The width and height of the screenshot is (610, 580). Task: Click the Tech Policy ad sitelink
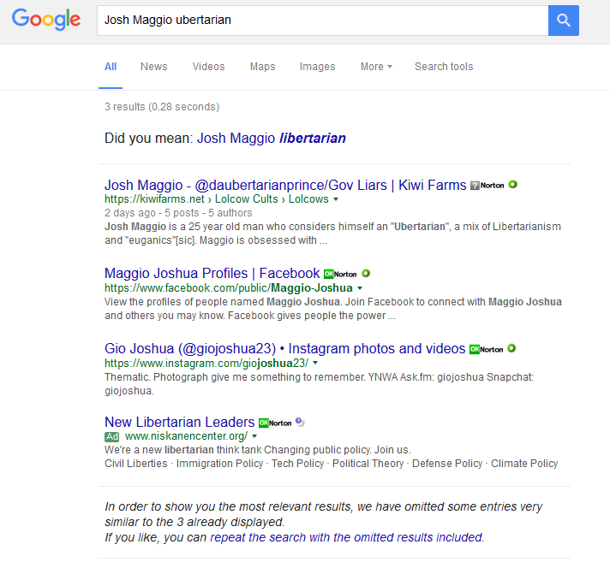(297, 464)
